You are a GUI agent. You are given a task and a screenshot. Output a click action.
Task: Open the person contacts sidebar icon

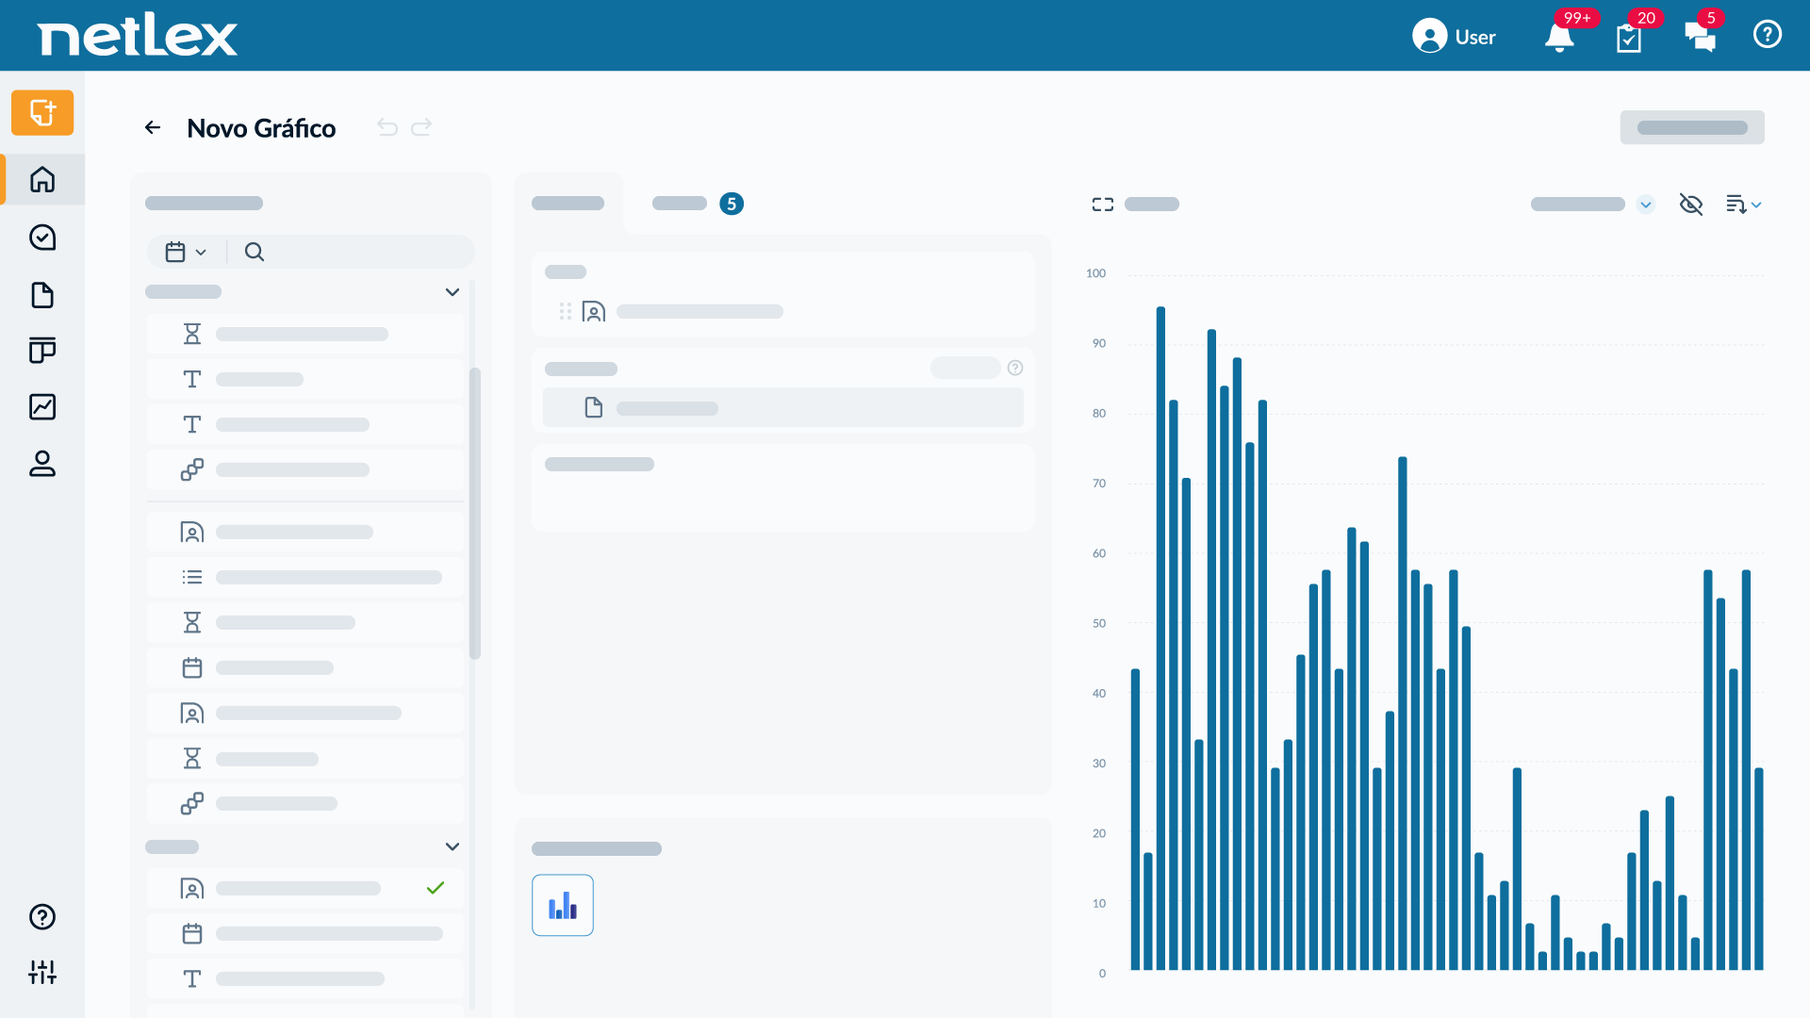coord(42,463)
